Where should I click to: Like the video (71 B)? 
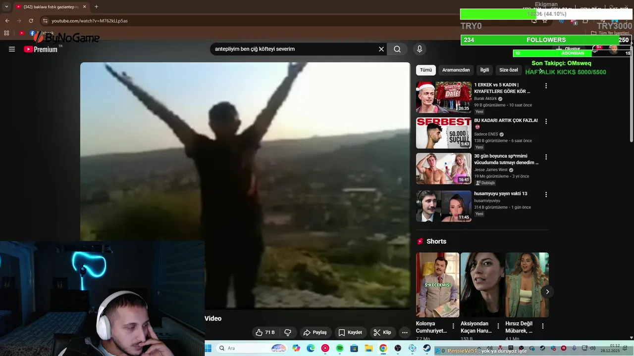[265, 332]
